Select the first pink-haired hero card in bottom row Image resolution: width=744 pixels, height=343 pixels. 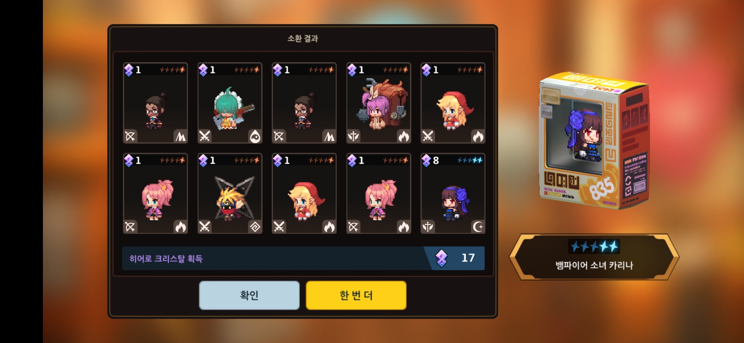click(x=155, y=193)
